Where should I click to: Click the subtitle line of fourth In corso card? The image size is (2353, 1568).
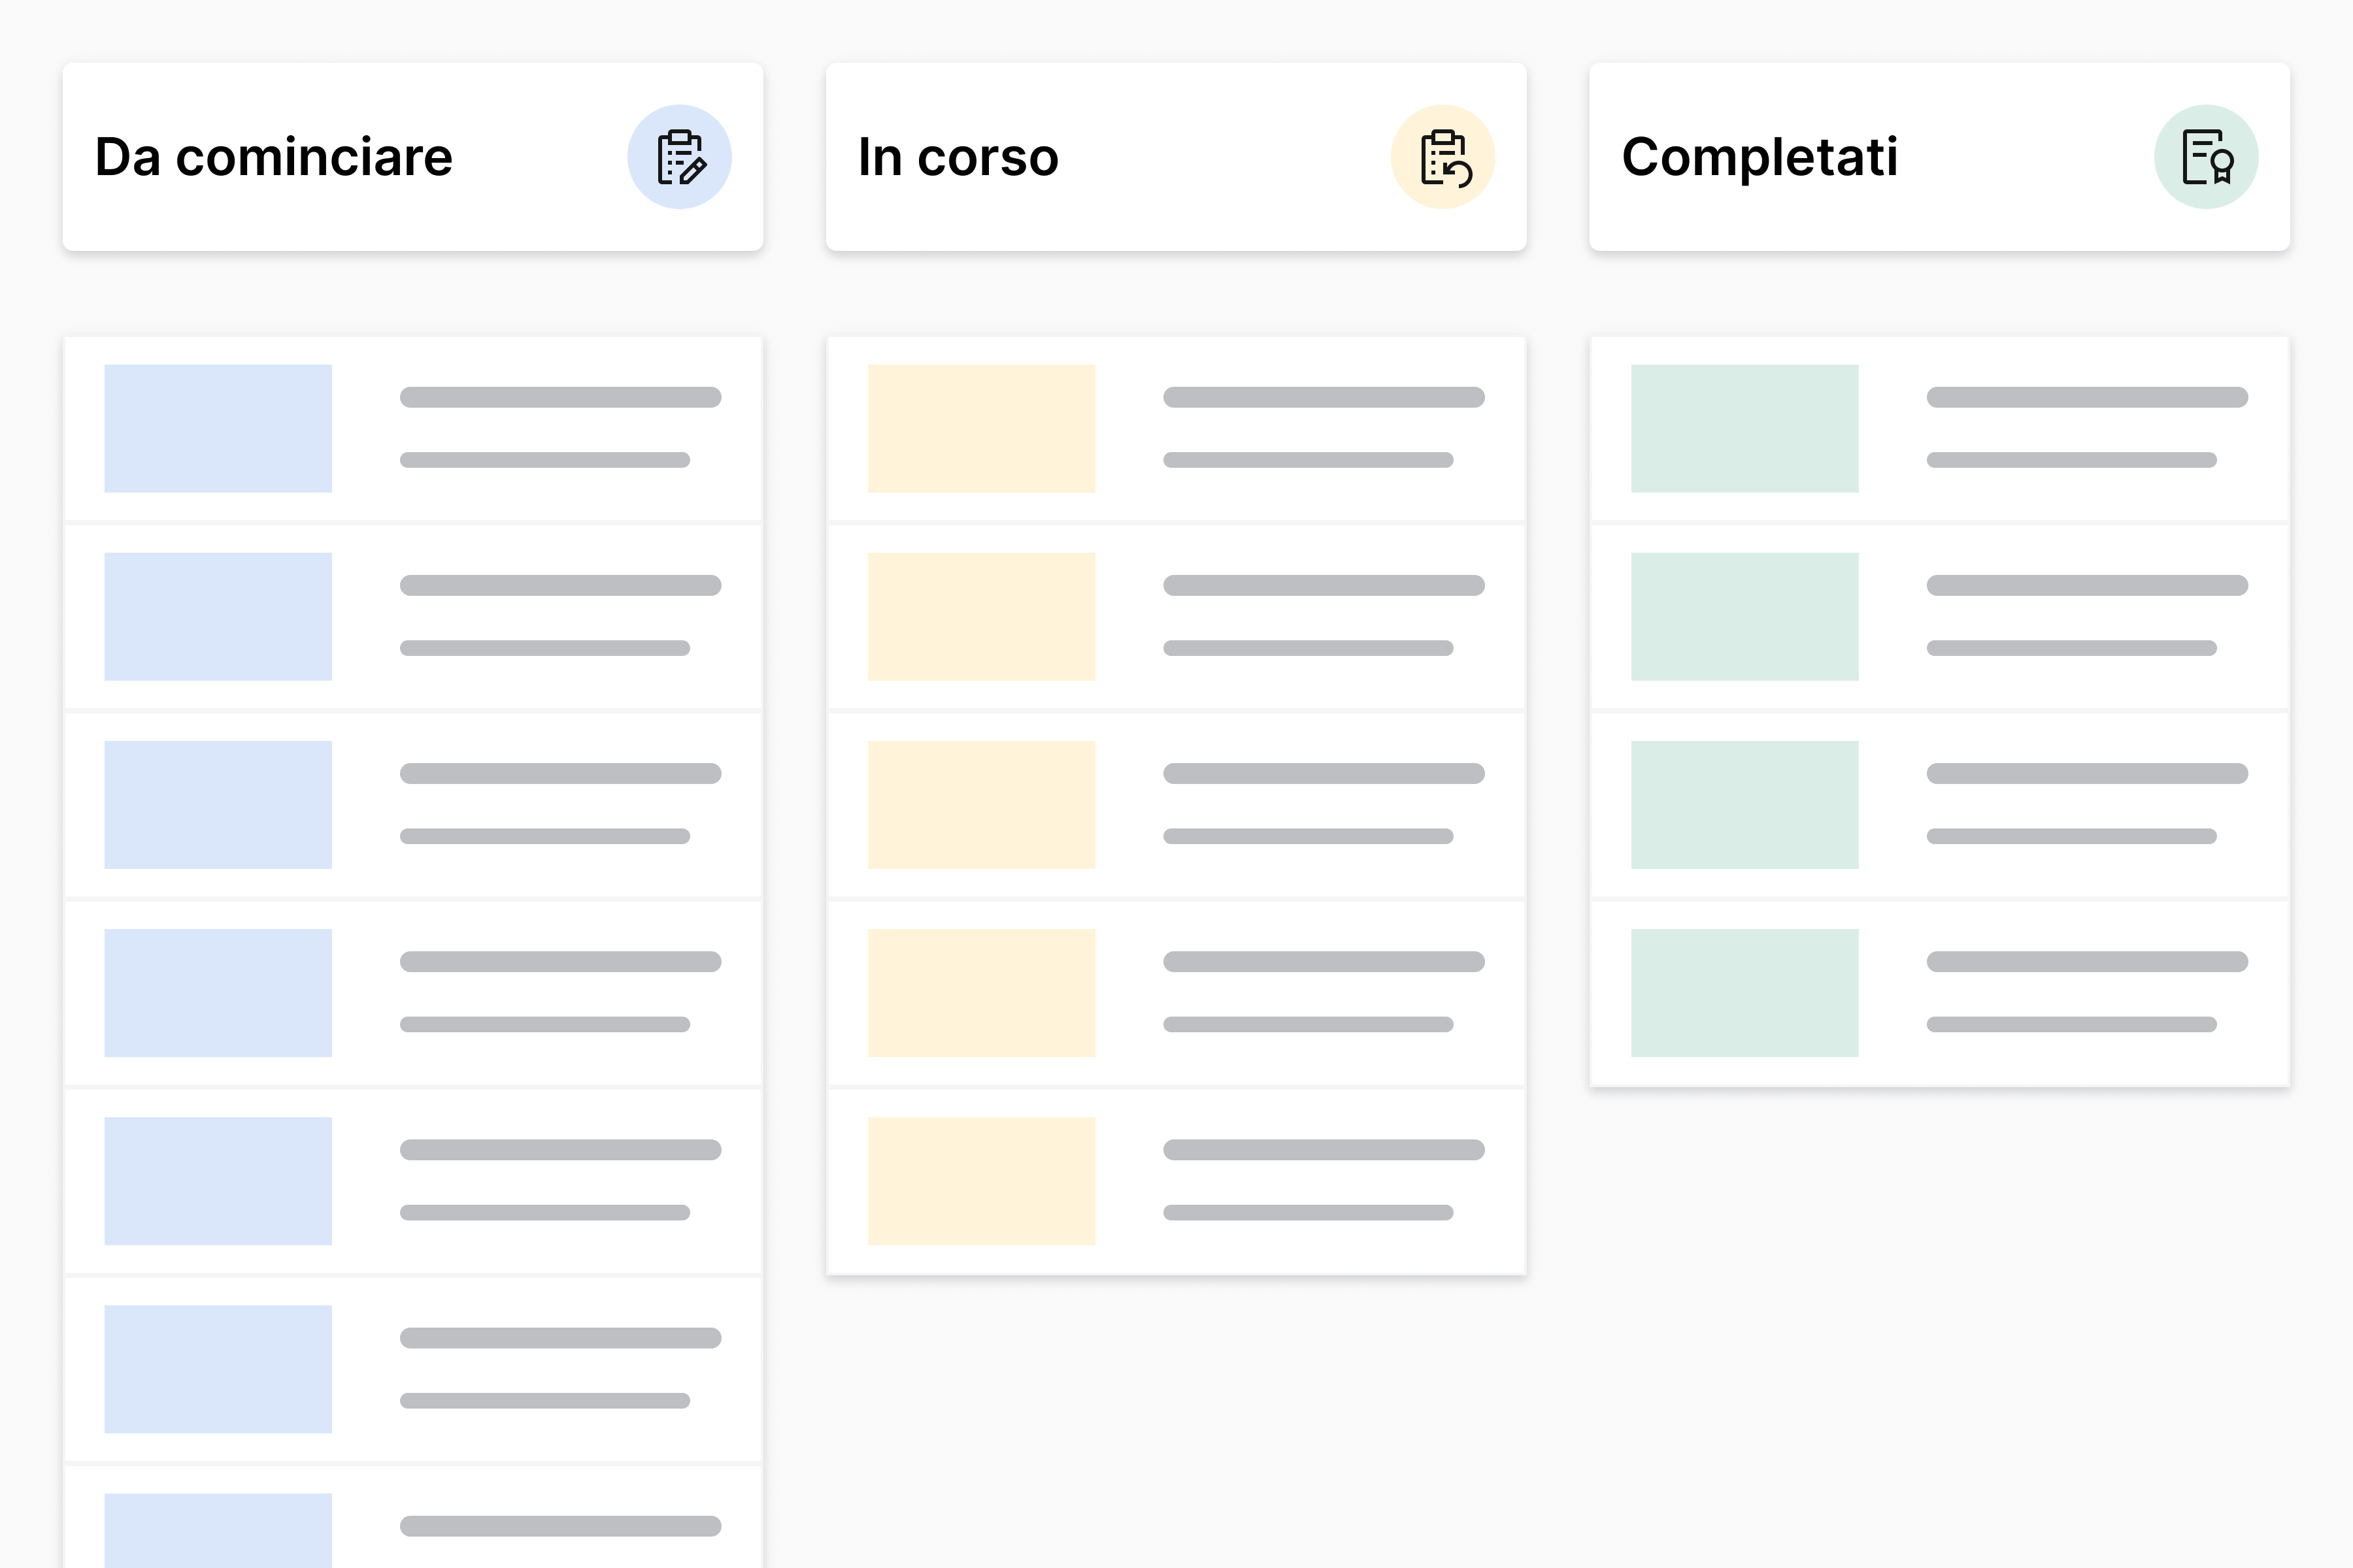click(1308, 1024)
